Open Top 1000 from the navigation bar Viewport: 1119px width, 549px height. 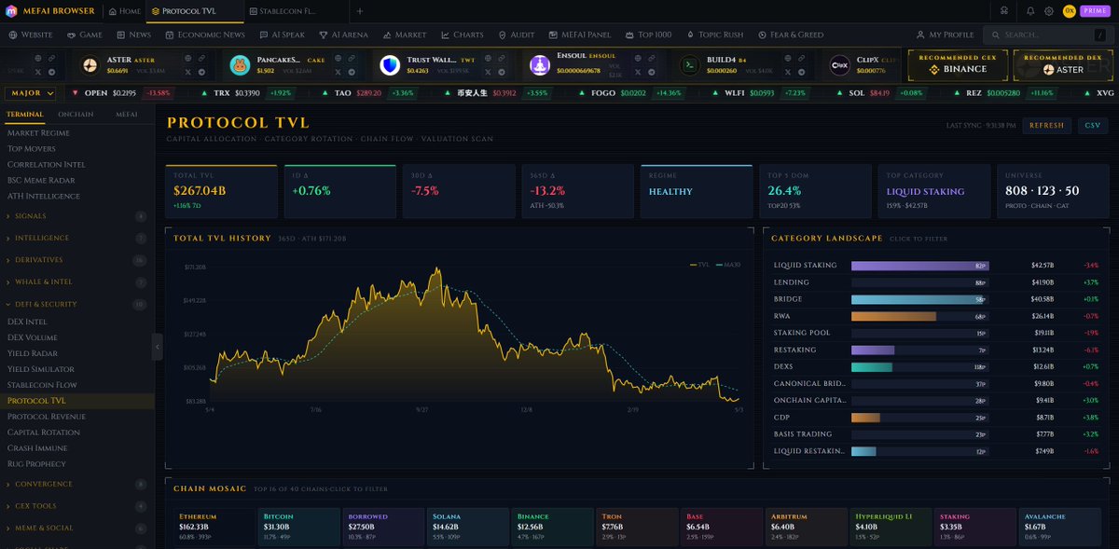(648, 34)
